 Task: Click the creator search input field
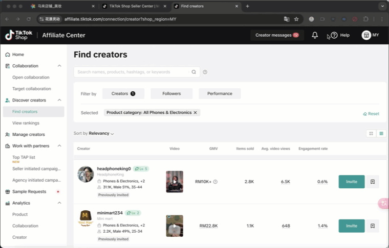click(133, 72)
